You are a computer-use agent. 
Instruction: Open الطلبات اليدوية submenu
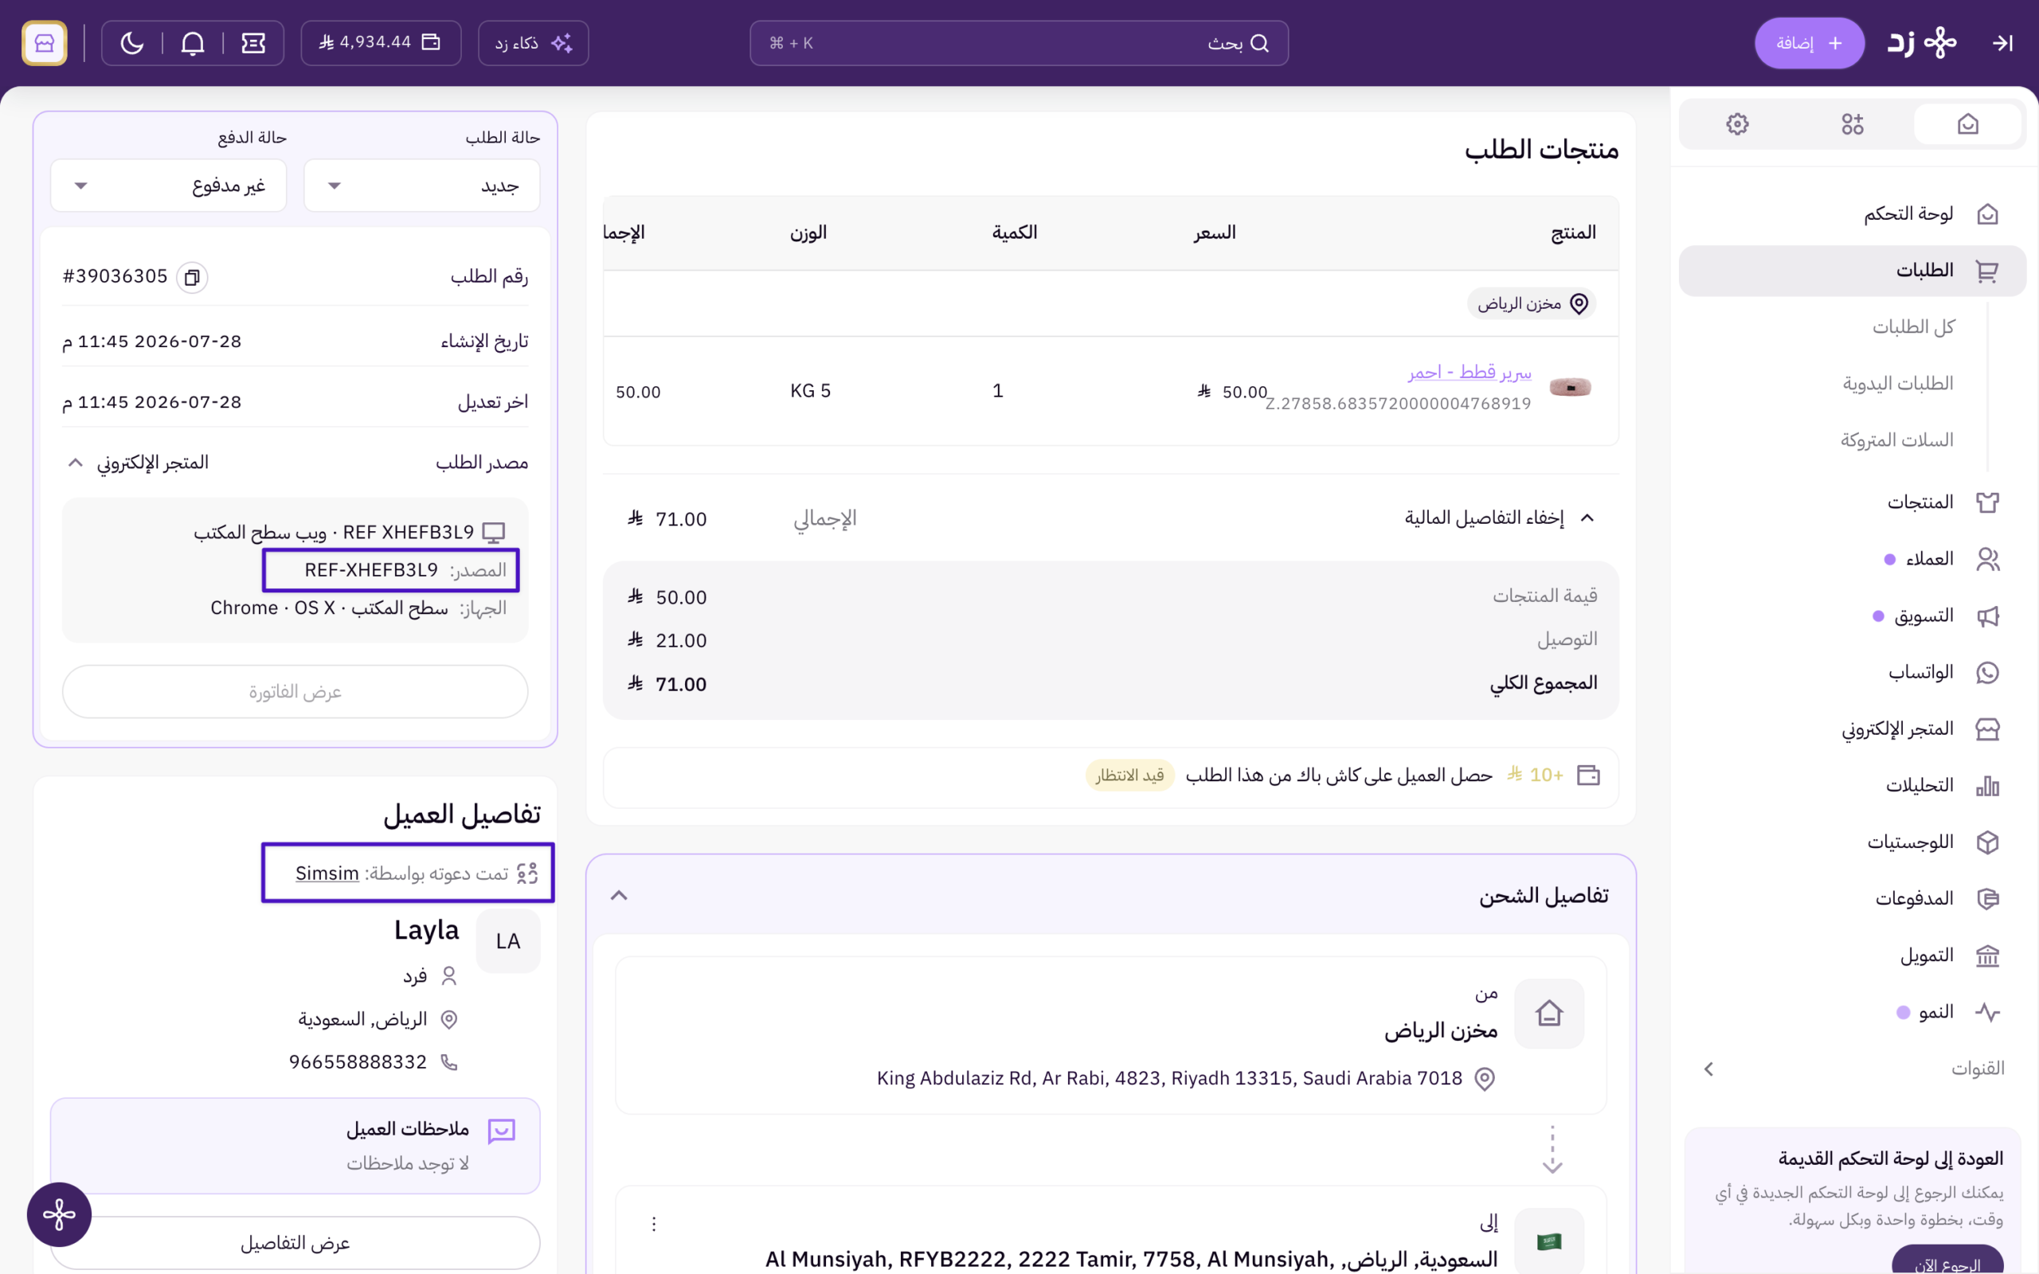coord(1897,383)
